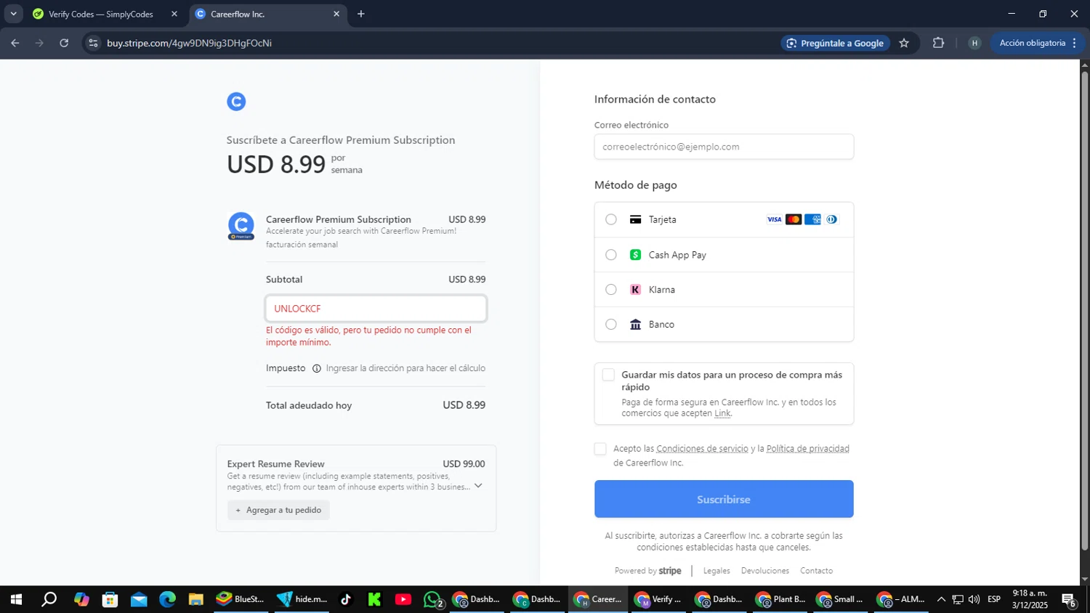Open the notification center
Image resolution: width=1090 pixels, height=613 pixels.
[1069, 600]
